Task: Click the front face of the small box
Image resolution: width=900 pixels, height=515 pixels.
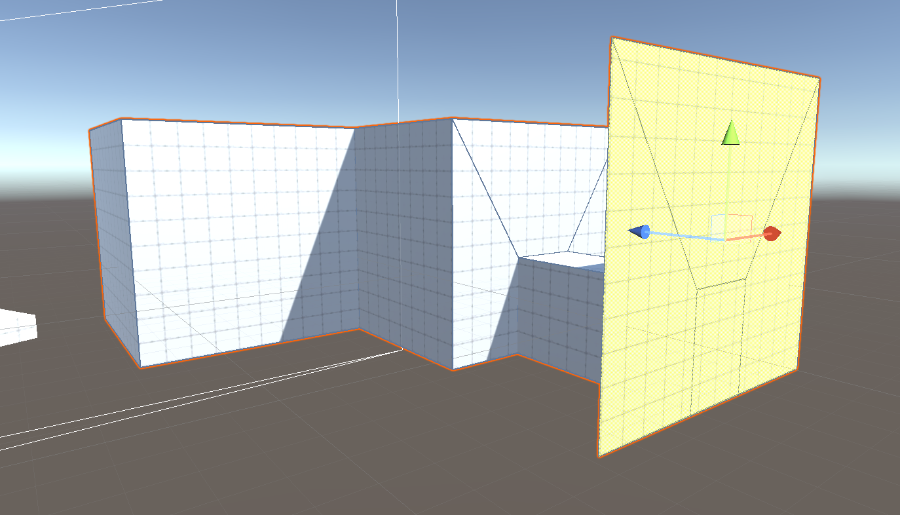Action: pos(560,315)
